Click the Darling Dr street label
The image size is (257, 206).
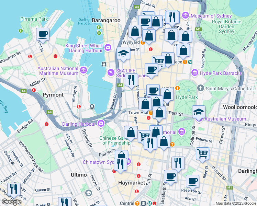tap(87, 138)
